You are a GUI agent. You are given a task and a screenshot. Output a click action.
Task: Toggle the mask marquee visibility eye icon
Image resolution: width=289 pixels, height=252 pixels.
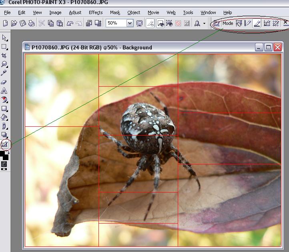[x=161, y=23]
